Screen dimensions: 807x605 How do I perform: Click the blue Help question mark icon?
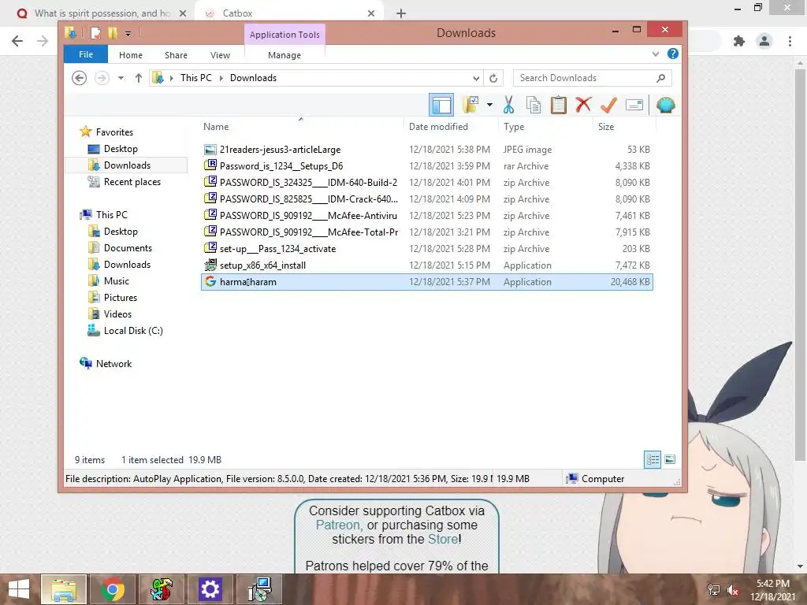[672, 54]
